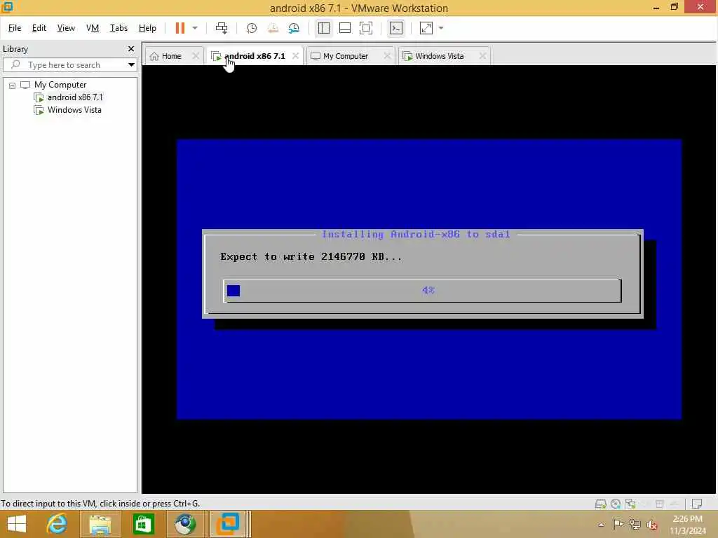Click the CD/DVD drive status bar icon

(616, 504)
